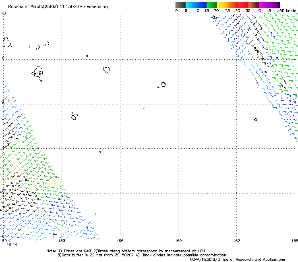Click the 162 longitude axis label
Screen dimensions: 298x262
(237, 241)
